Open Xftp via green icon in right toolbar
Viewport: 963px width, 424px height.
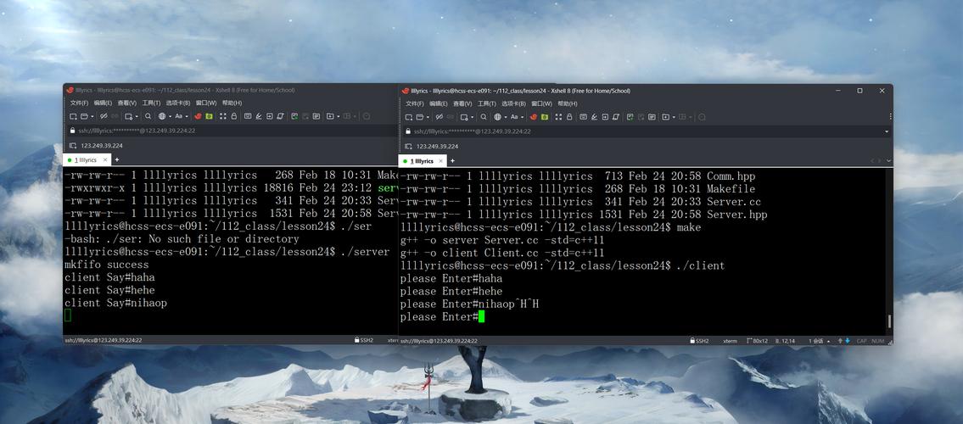(546, 117)
